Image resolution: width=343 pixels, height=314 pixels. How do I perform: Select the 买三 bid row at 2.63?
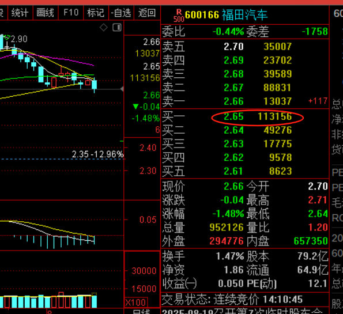pos(245,144)
